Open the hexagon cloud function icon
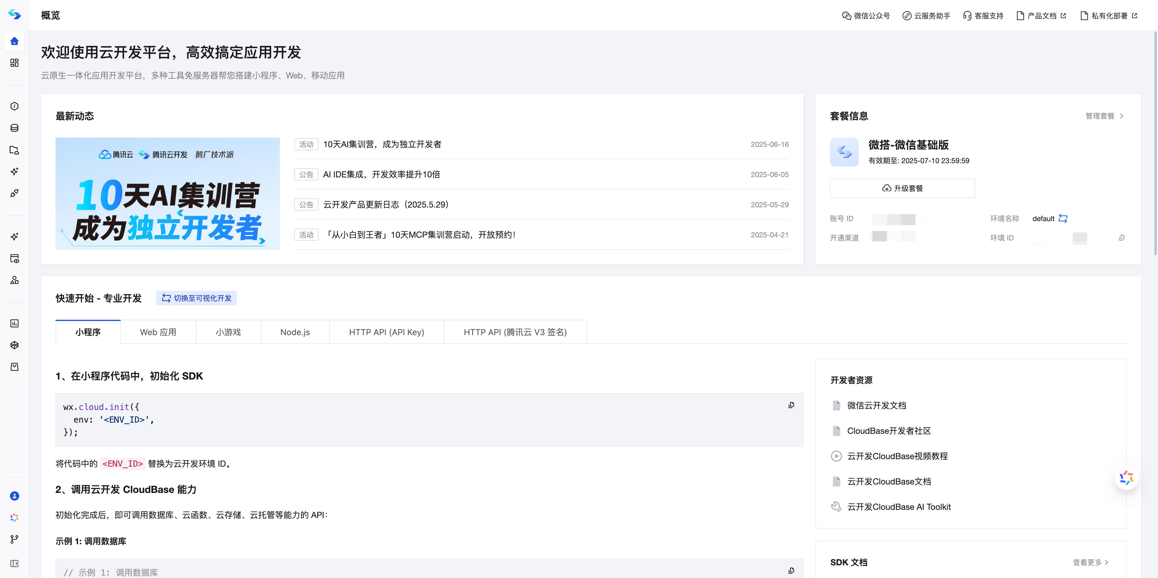This screenshot has width=1158, height=578. pyautogui.click(x=14, y=106)
